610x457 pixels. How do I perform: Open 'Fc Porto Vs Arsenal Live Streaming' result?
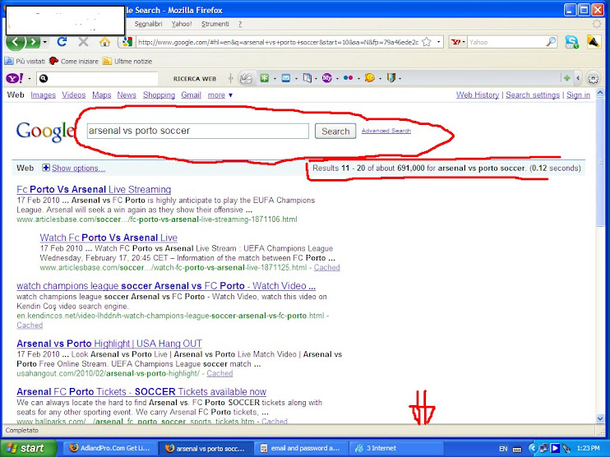[x=94, y=189]
